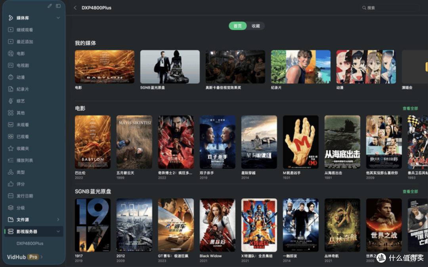428x267 pixels.
Task: Open the 已观看 watched icon
Action: tap(11, 136)
